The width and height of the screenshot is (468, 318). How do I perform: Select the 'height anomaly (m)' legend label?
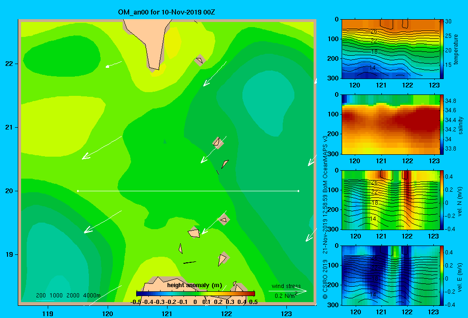coord(195,285)
